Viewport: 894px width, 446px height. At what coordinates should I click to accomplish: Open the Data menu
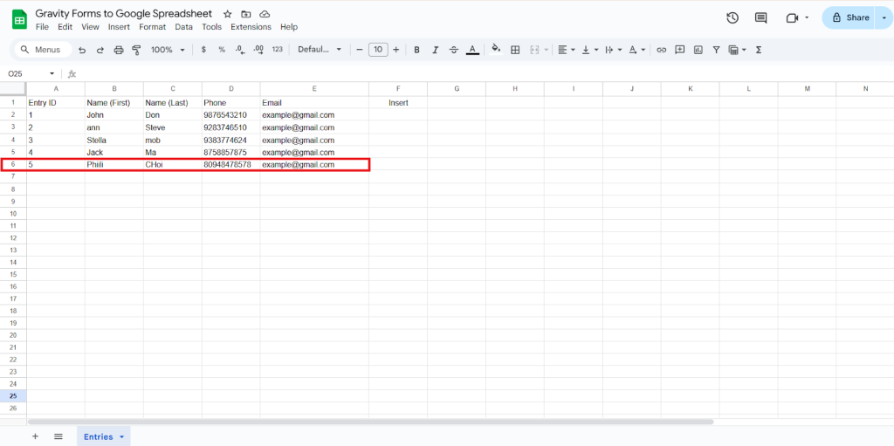point(183,27)
